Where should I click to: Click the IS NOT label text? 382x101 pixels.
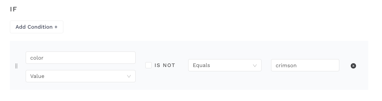pos(165,65)
